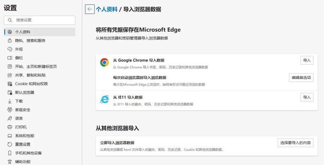Focus the 搜索设置 search field
This screenshot has height=165, width=324.
tap(40, 20)
